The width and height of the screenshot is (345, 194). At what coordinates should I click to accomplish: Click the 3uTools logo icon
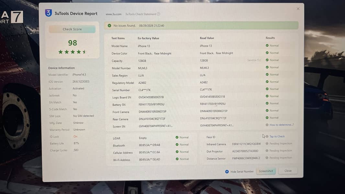pyautogui.click(x=49, y=13)
